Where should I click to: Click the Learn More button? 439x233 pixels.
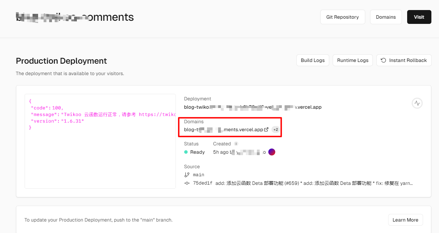point(405,220)
